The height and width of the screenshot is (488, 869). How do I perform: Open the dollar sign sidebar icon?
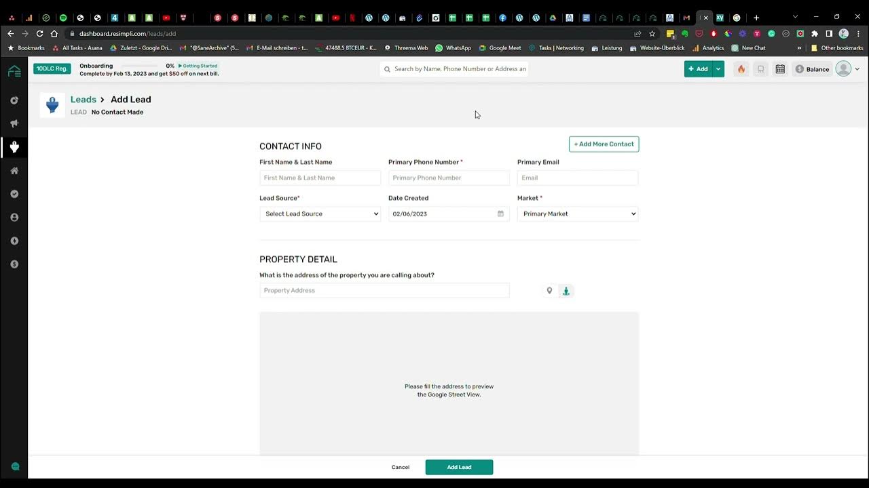(14, 264)
